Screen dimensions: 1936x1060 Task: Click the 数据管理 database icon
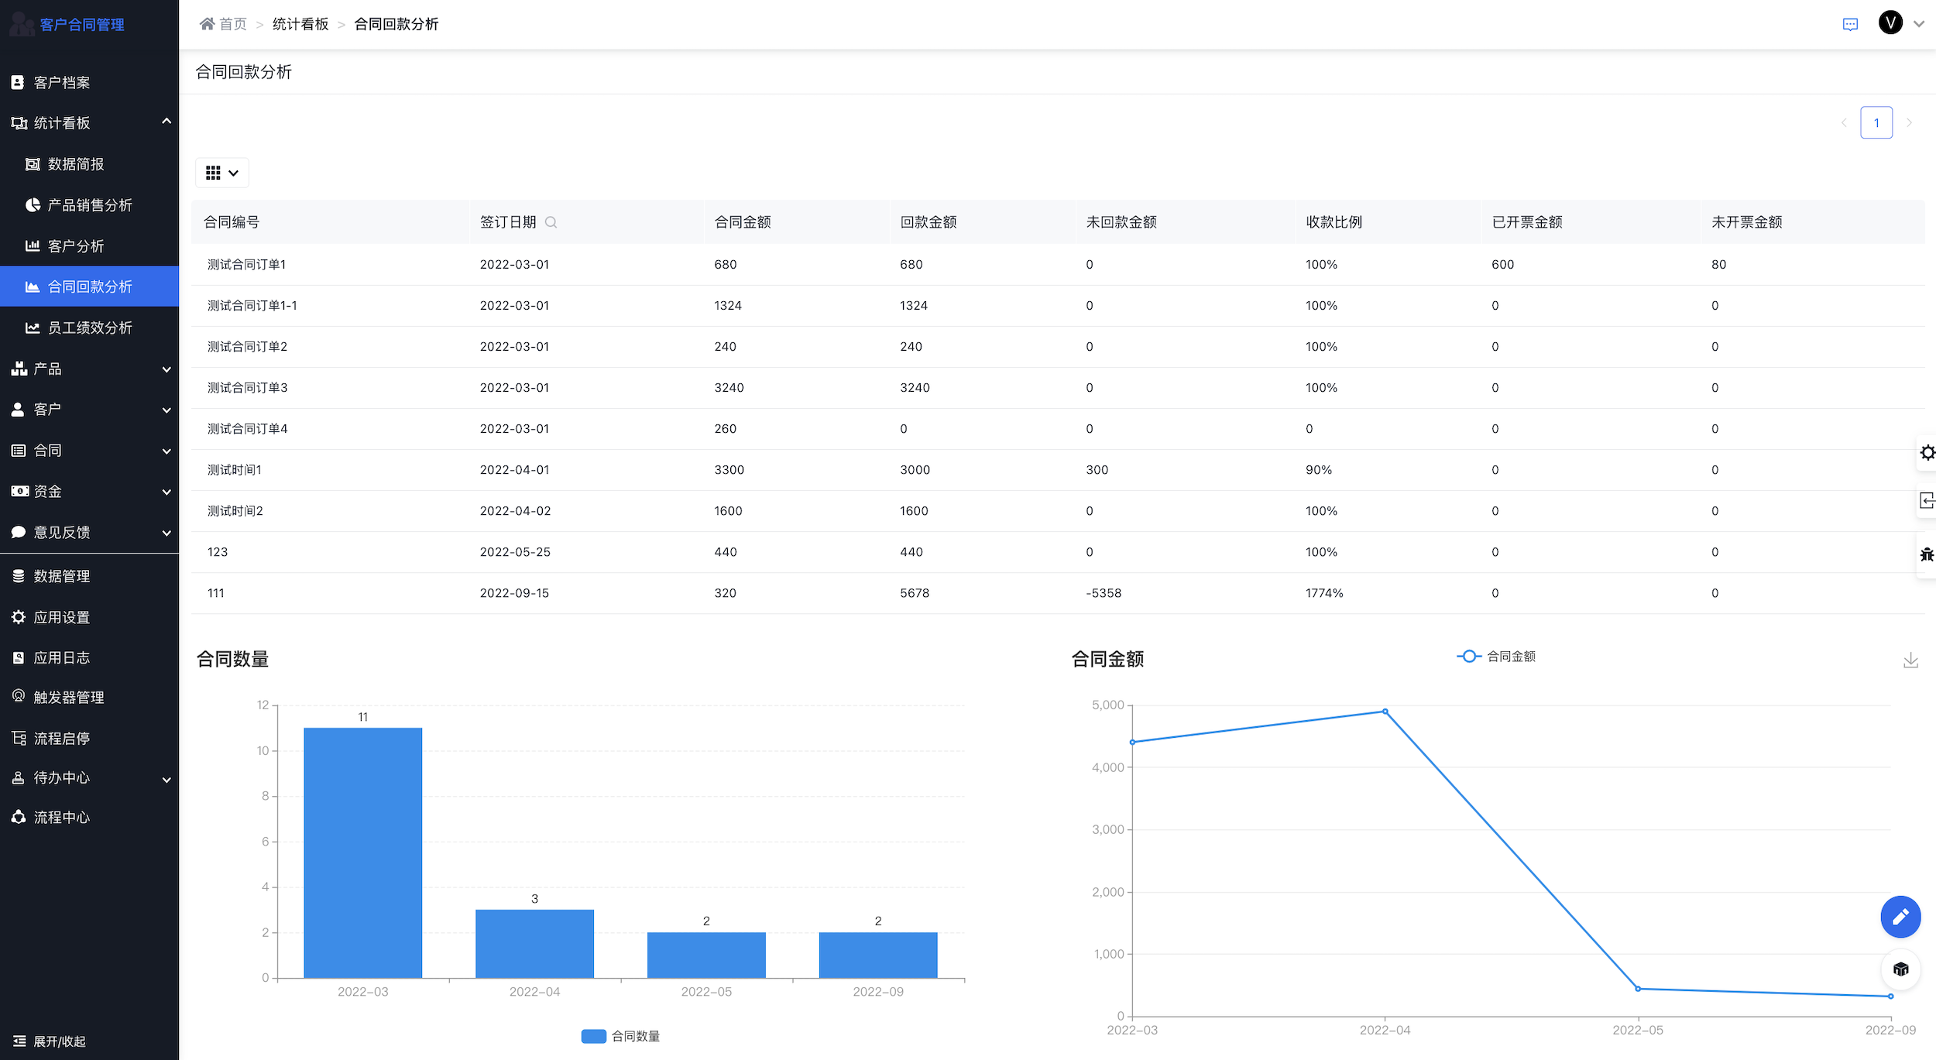pyautogui.click(x=19, y=575)
